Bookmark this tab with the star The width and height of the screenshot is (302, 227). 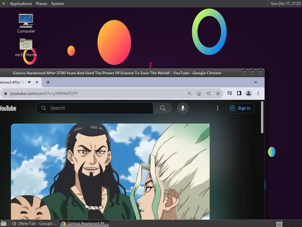pos(218,93)
